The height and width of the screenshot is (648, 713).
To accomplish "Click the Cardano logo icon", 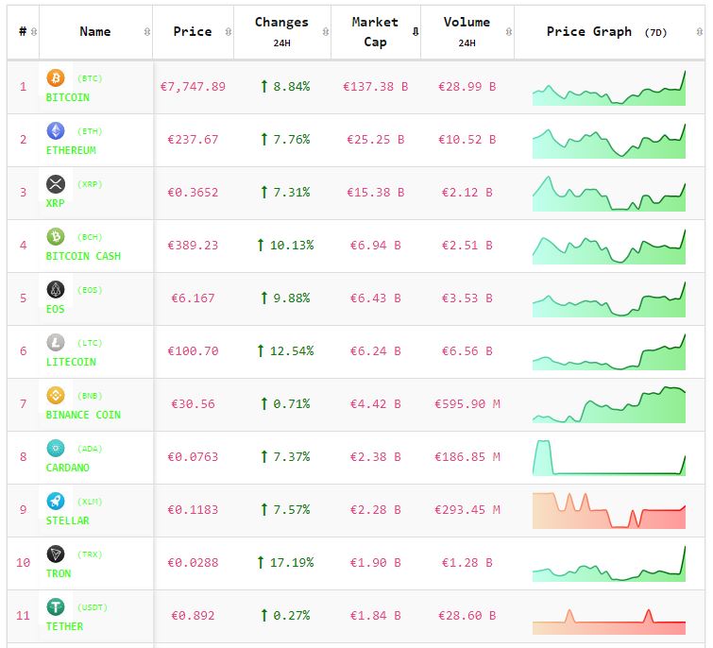I will coord(55,449).
